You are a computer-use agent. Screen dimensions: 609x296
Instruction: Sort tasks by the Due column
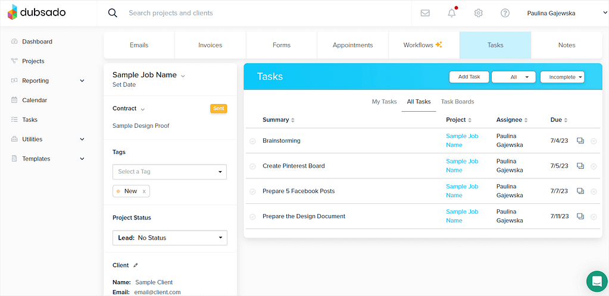click(559, 120)
